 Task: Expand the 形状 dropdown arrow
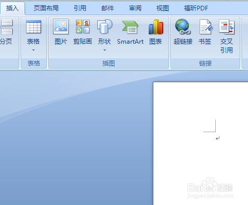[105, 50]
